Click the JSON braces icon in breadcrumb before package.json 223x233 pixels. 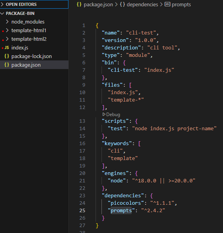[79, 4]
